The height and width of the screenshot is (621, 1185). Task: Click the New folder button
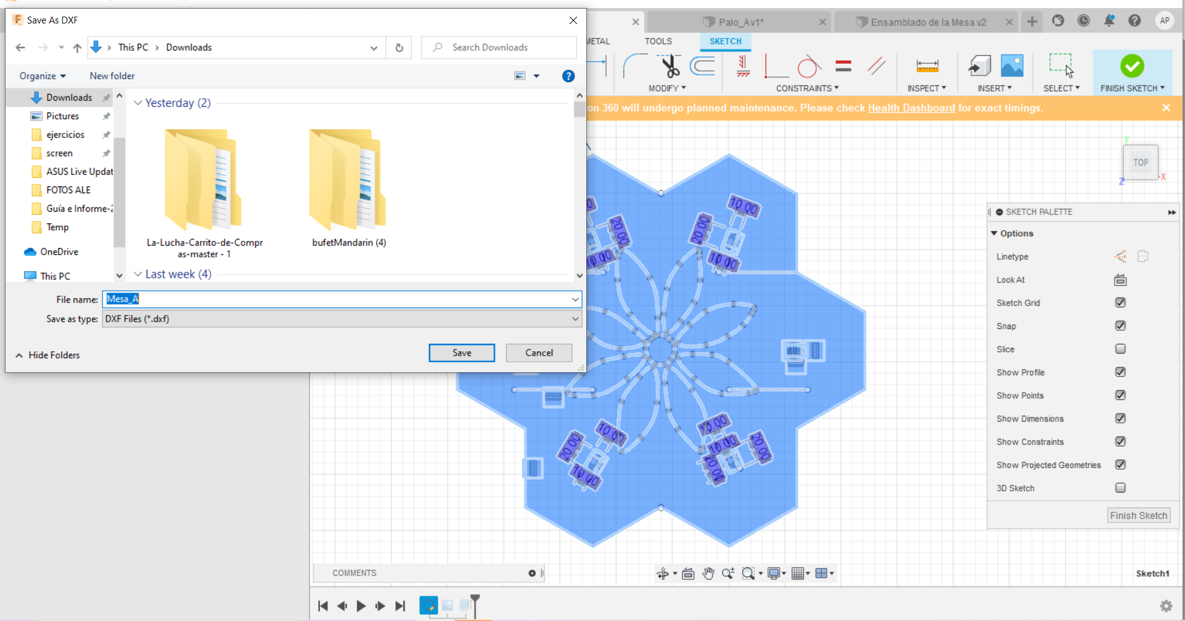coord(112,76)
